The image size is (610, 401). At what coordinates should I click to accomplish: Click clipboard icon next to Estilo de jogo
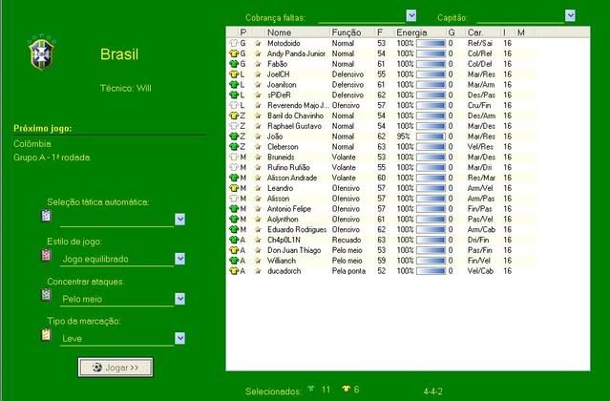[45, 257]
